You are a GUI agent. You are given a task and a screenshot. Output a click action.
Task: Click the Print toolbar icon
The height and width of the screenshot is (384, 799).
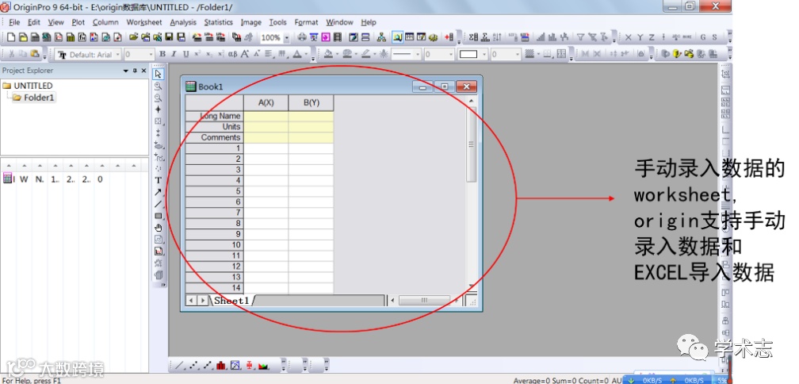point(302,37)
